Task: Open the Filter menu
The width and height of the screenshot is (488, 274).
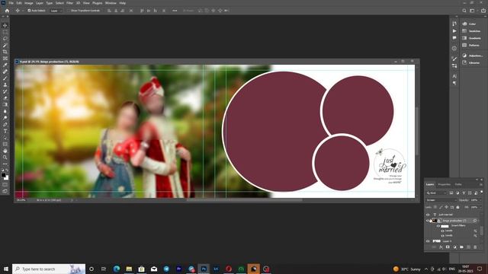Action: point(69,3)
